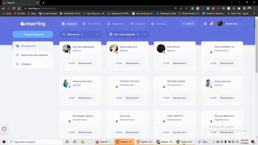258x145 pixels.
Task: Open the cookie settings icon at bottom left
Action: pos(4,129)
